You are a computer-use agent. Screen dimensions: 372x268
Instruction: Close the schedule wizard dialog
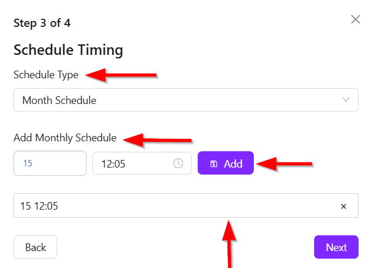[355, 19]
